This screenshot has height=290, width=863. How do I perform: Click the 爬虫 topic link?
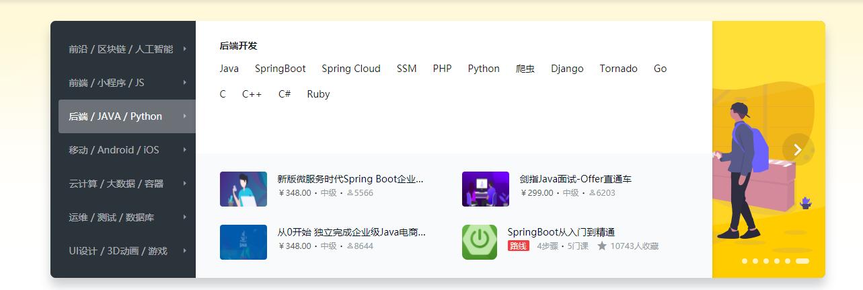[525, 69]
